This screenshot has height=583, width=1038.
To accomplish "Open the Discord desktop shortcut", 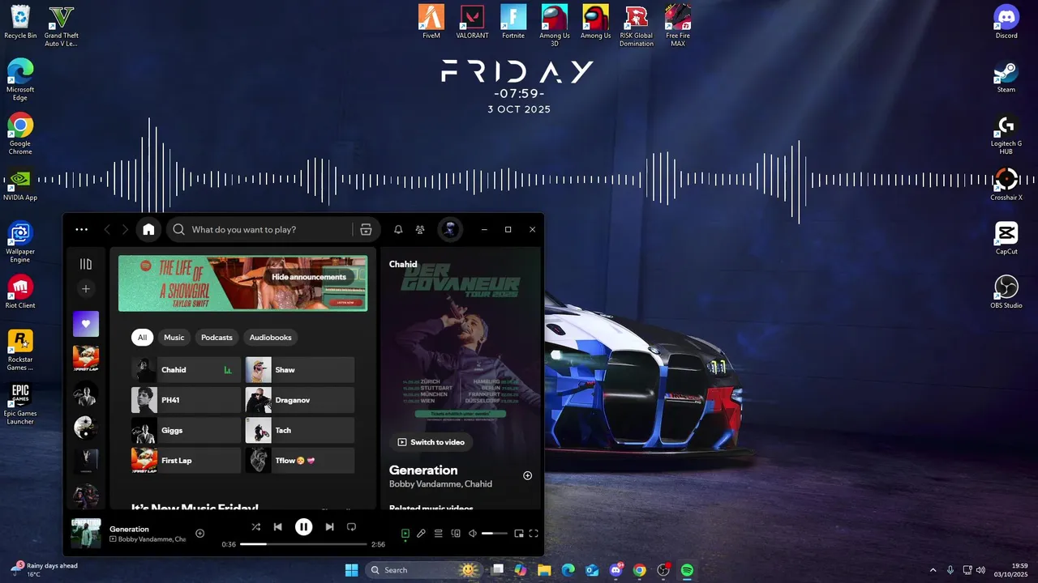I will pos(1006,22).
